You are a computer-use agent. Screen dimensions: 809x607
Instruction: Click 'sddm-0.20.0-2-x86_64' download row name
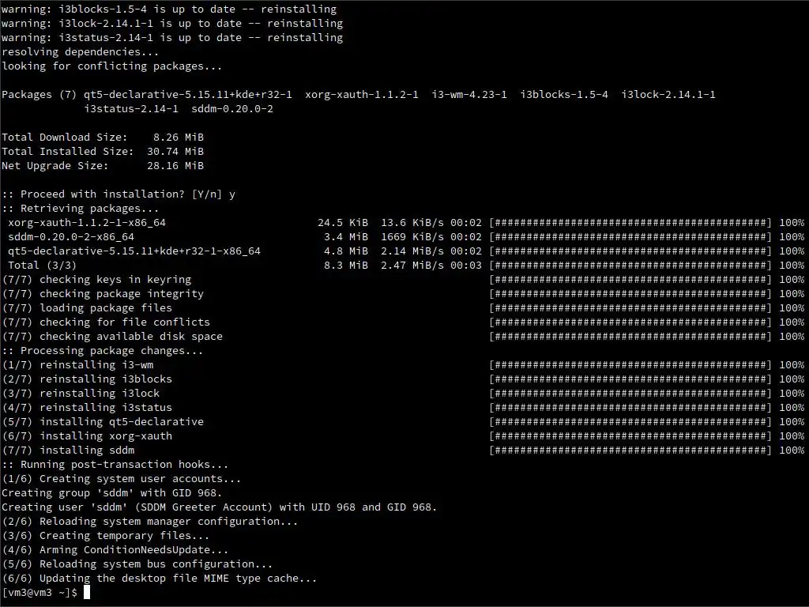[71, 237]
